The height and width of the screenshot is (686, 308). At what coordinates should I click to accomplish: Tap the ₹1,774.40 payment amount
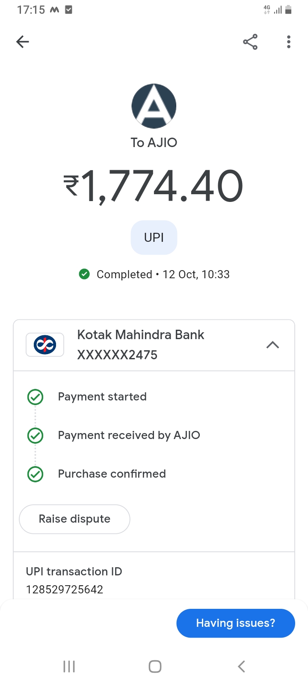click(154, 186)
